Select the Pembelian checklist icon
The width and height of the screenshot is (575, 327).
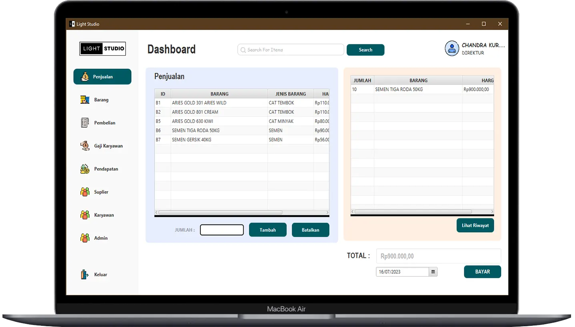(85, 123)
